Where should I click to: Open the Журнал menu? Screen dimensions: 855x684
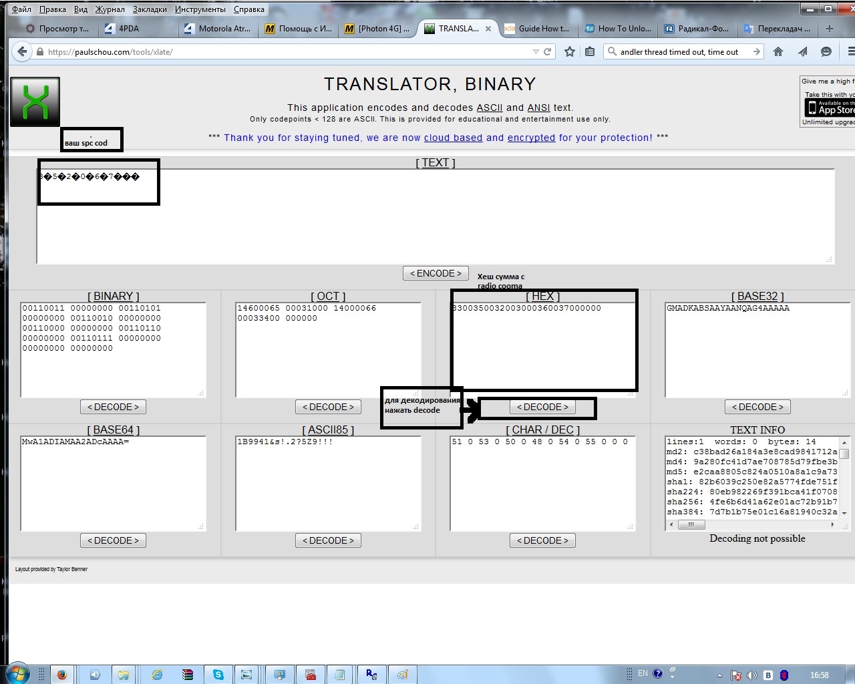tap(110, 9)
